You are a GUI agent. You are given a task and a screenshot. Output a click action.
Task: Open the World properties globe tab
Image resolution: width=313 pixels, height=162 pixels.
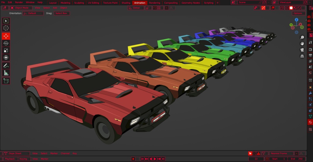click(310, 73)
